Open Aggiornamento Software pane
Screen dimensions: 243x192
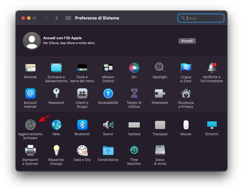(30, 125)
